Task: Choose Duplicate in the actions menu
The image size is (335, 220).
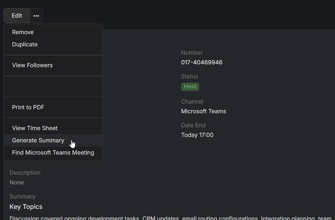Action: click(25, 45)
